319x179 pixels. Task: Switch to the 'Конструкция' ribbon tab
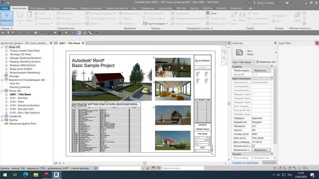click(x=38, y=8)
